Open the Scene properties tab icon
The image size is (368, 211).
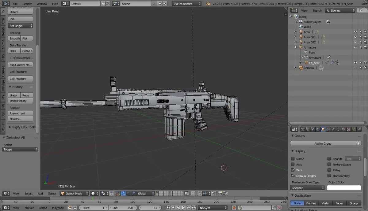pos(312,129)
